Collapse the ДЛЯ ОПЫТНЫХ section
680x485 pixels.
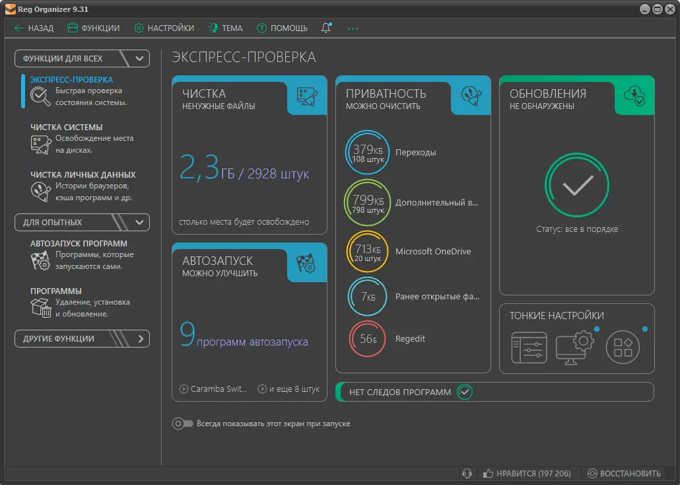tap(82, 222)
